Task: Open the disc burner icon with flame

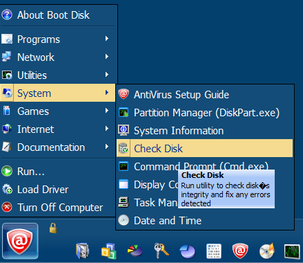Action: point(266,251)
